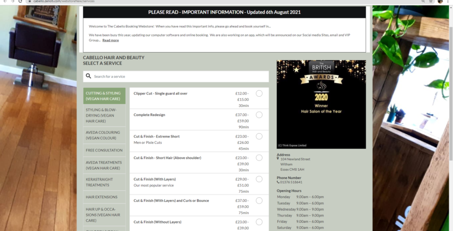Screen dimensions: 453x231
Task: Click the Monday opening hours row
Action: pos(300,197)
